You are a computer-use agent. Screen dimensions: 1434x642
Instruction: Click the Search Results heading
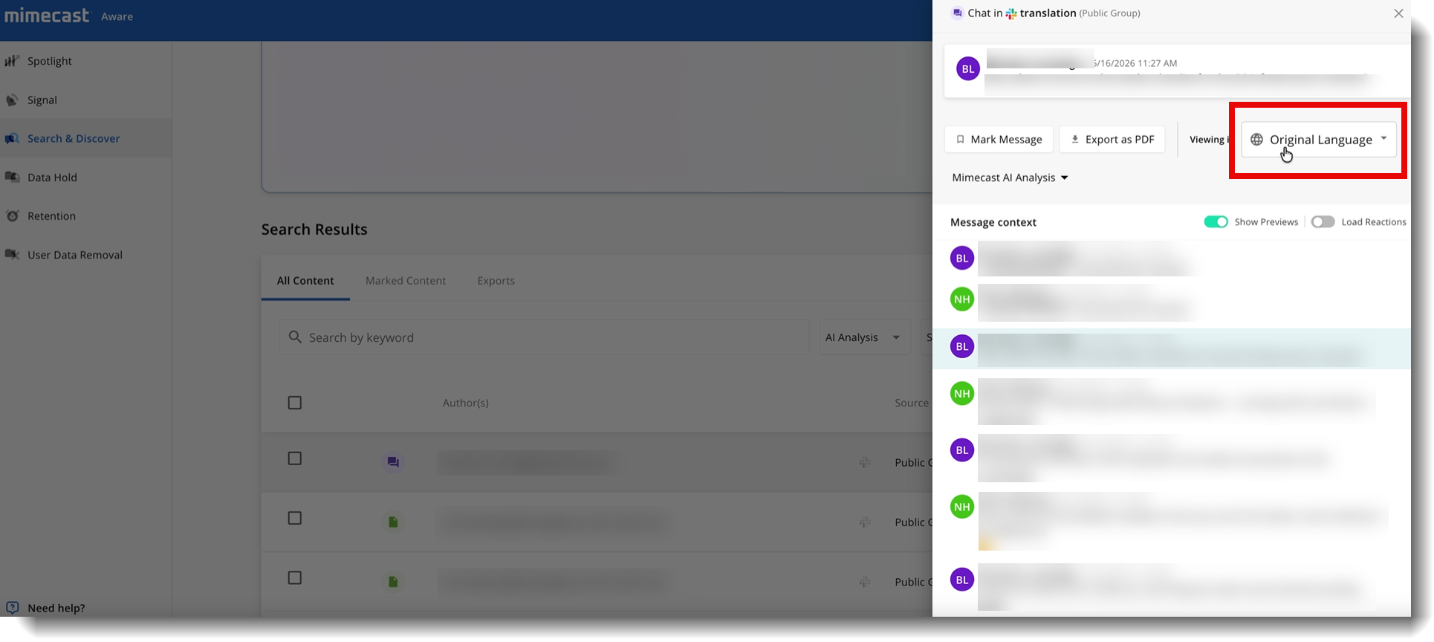[x=314, y=229]
